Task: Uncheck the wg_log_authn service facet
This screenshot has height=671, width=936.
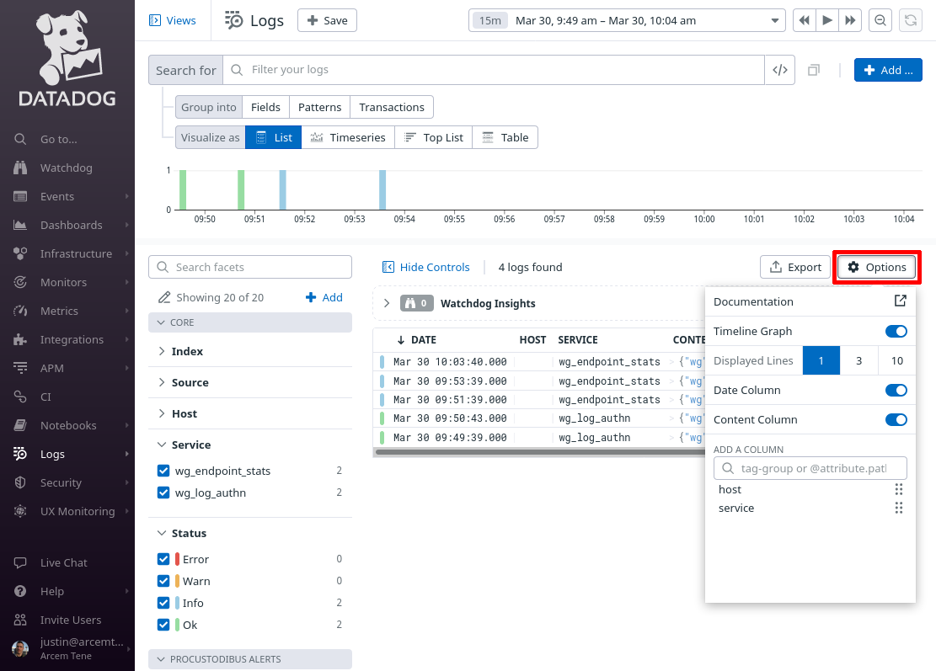Action: pos(163,493)
